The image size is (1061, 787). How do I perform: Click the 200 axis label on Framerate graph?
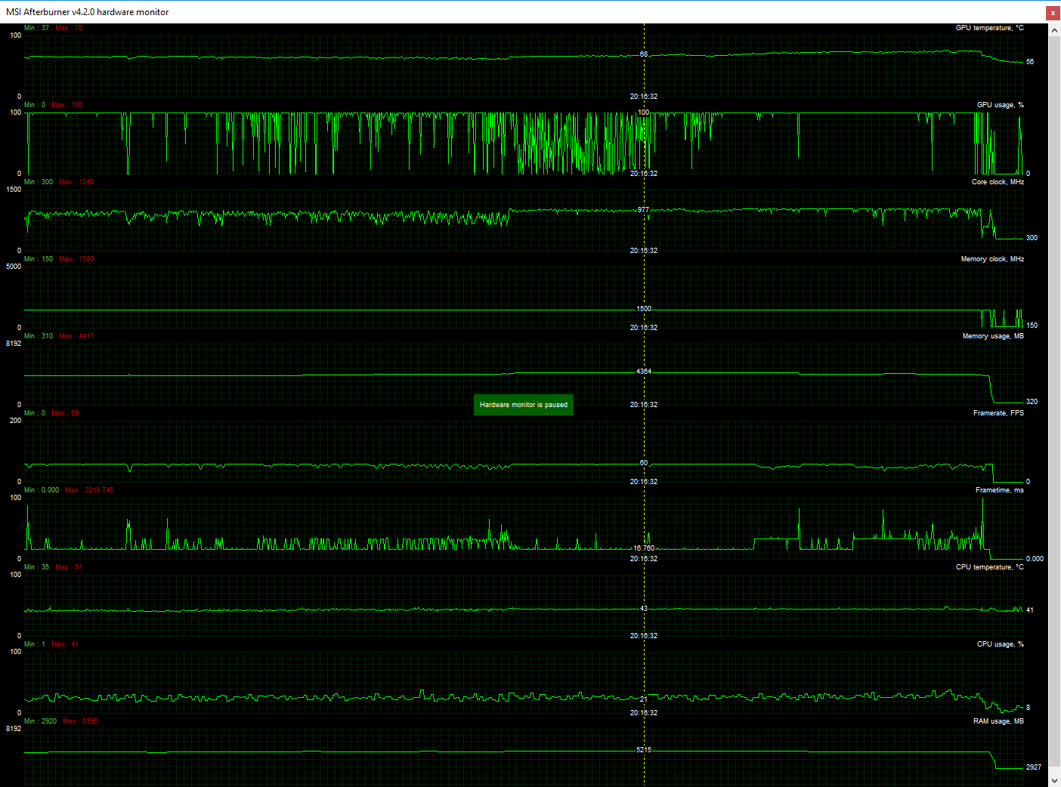tap(15, 421)
